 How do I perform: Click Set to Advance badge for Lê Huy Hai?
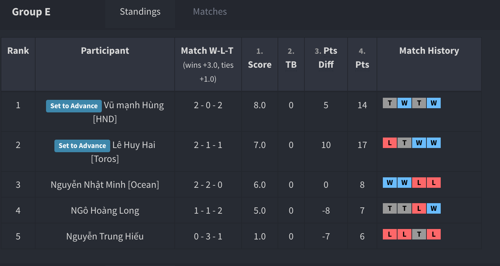coord(82,146)
